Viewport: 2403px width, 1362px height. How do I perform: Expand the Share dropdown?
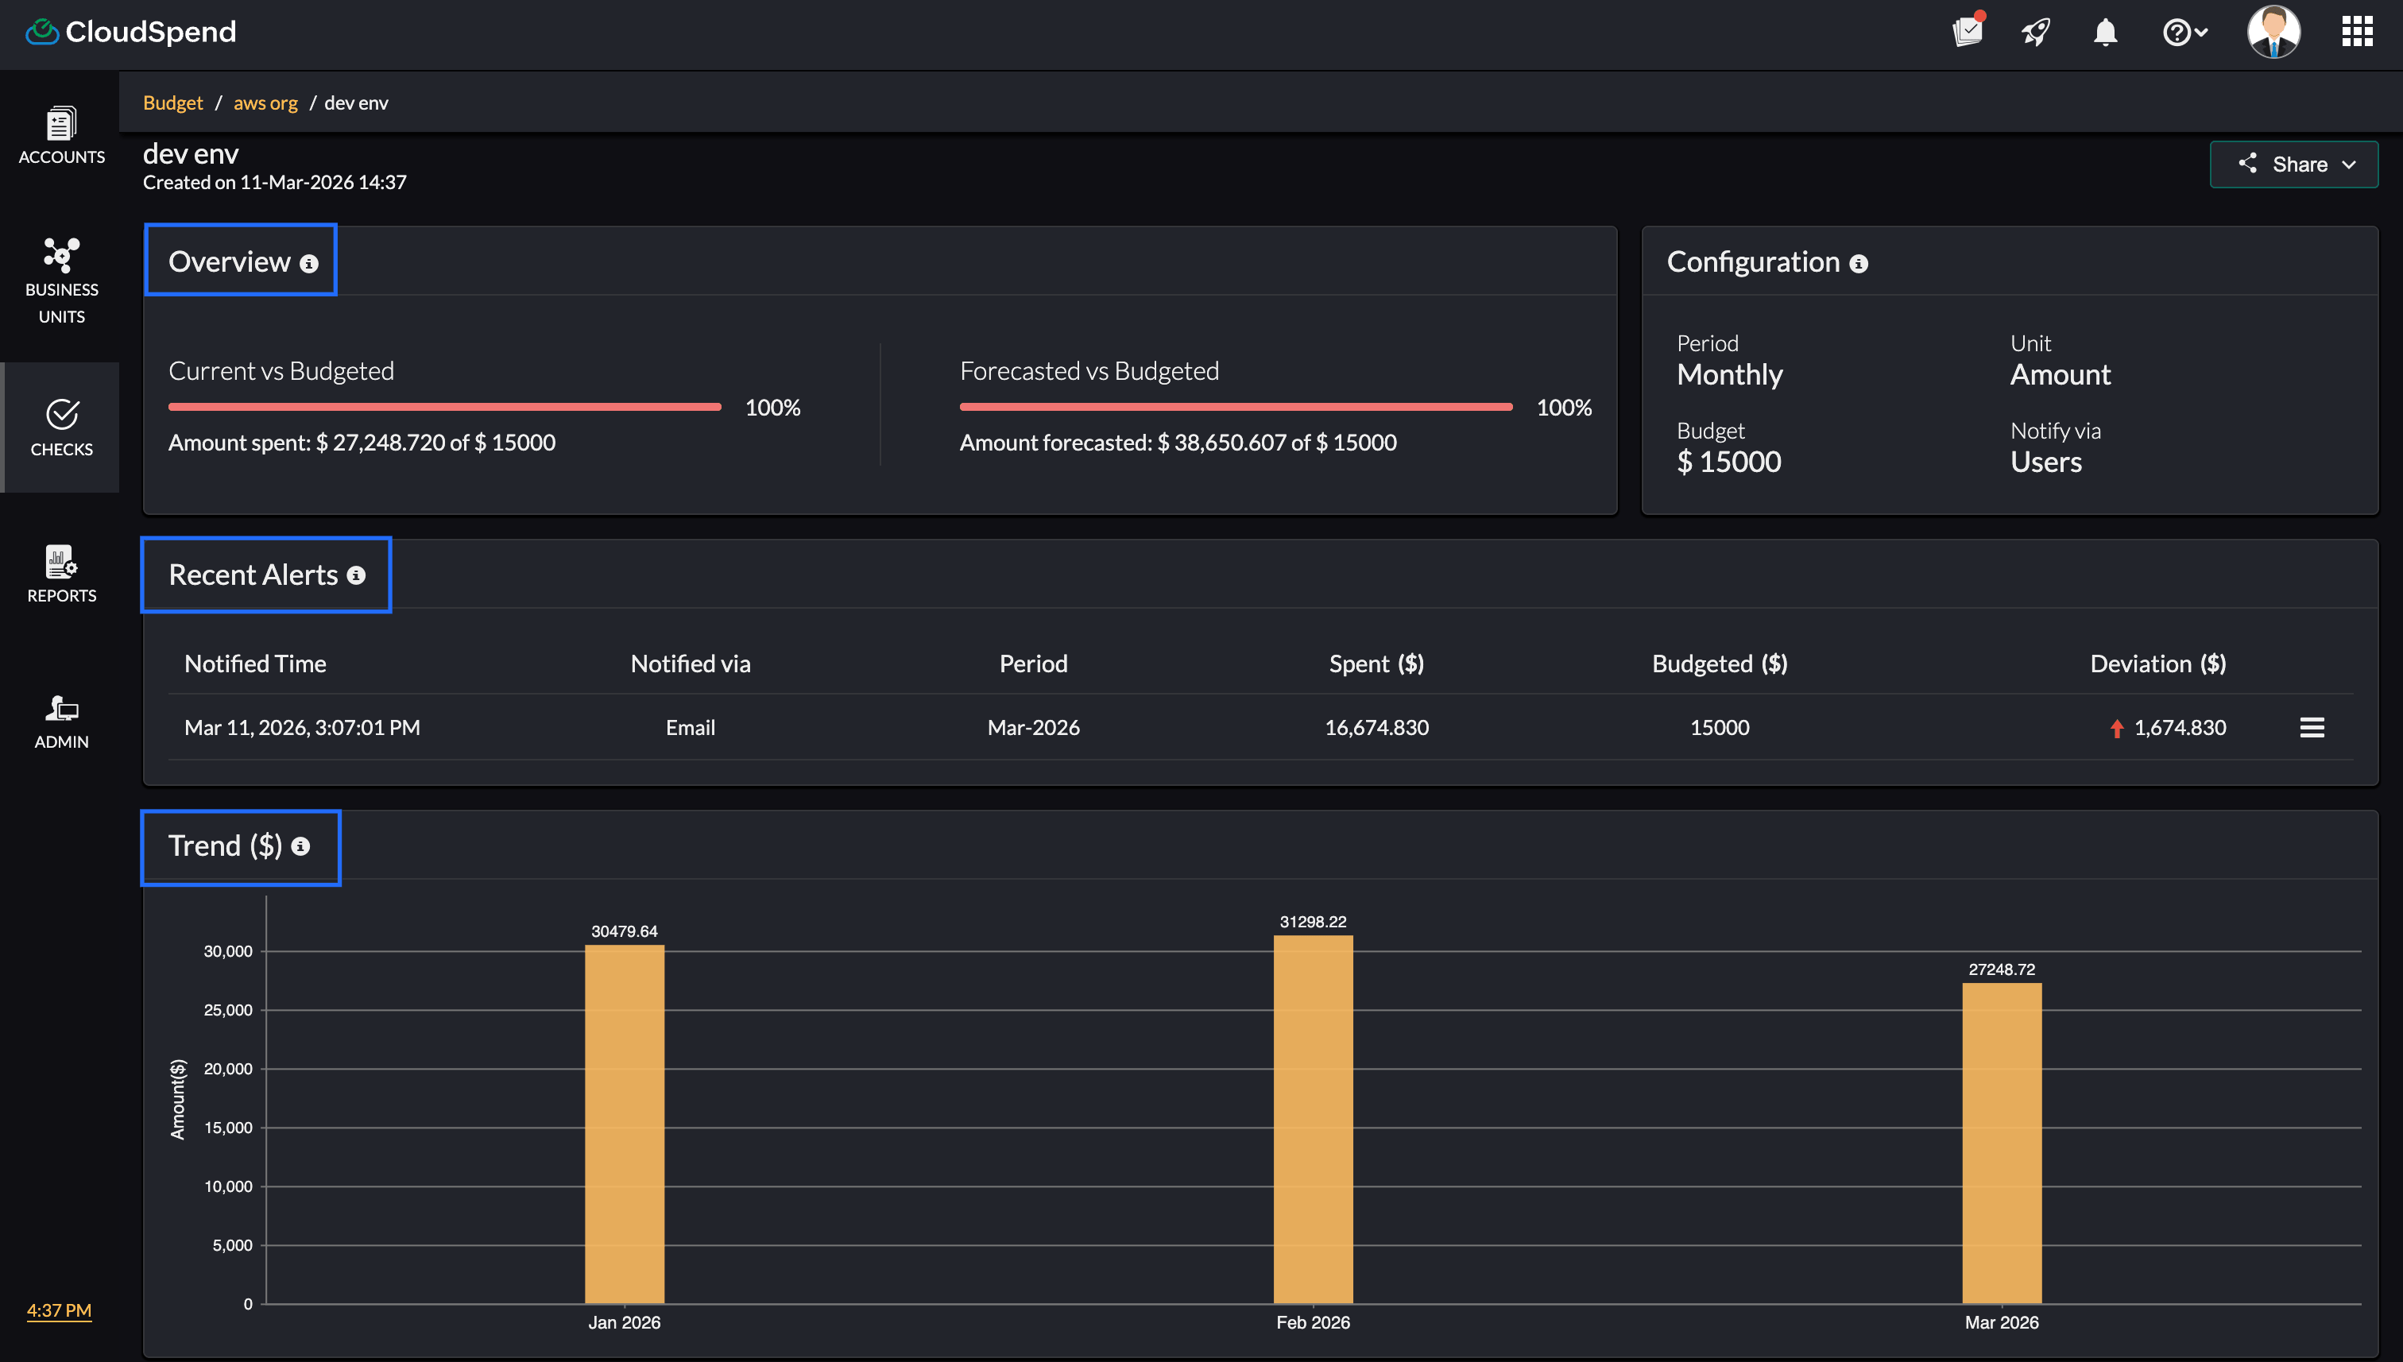[x=2293, y=164]
